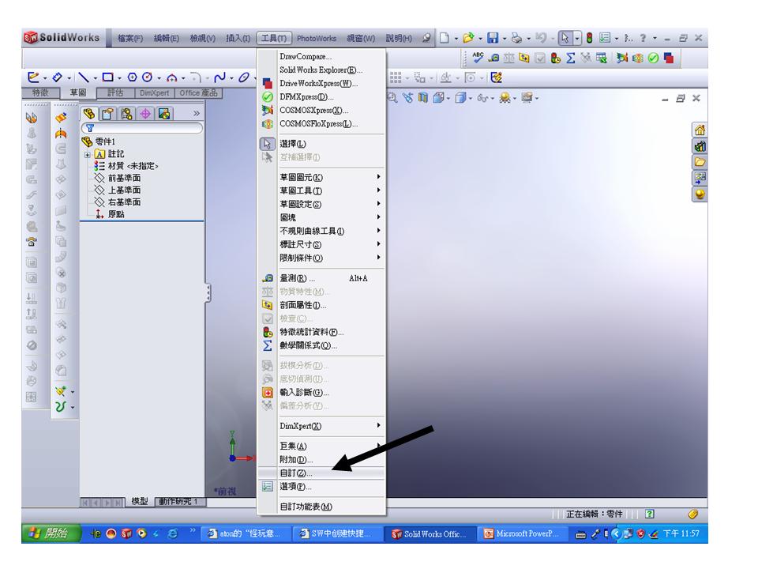Click the Measure tape toolbar icon
Screen dimensions: 758x569
point(493,58)
